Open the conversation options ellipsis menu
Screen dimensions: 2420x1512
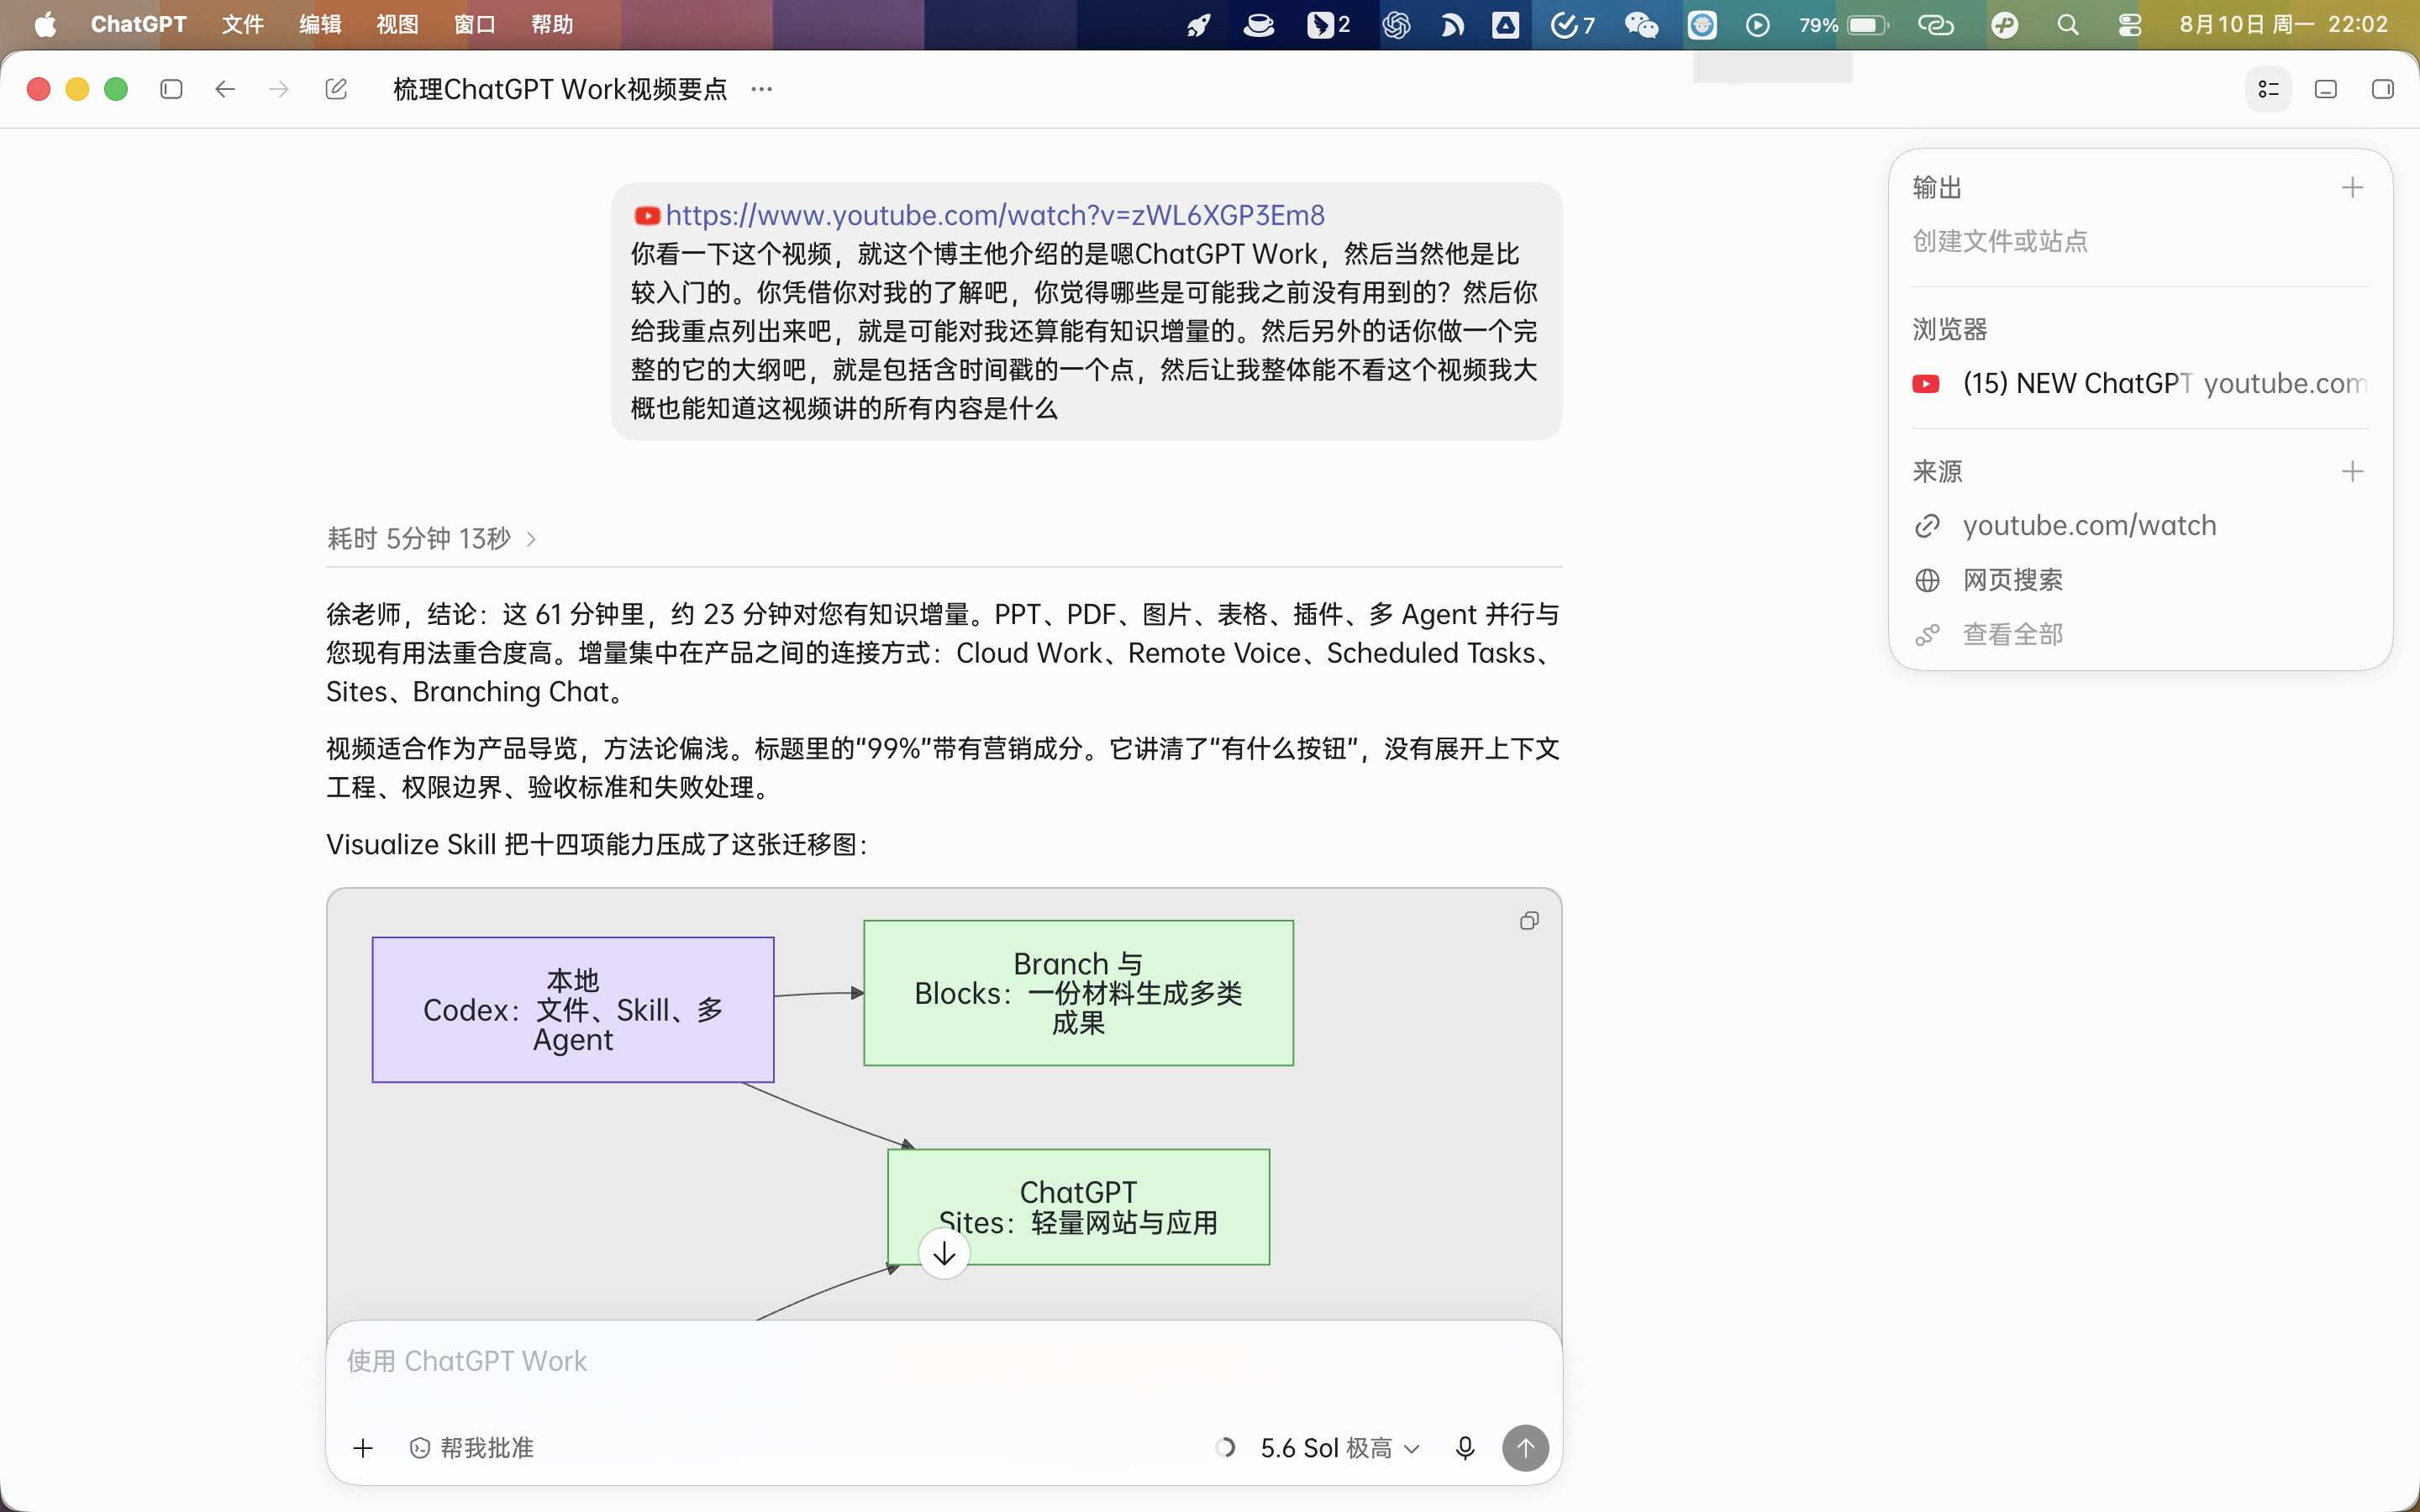761,89
